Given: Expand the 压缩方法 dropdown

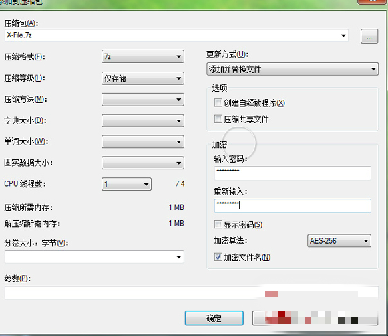Looking at the screenshot, I should pyautogui.click(x=143, y=100).
